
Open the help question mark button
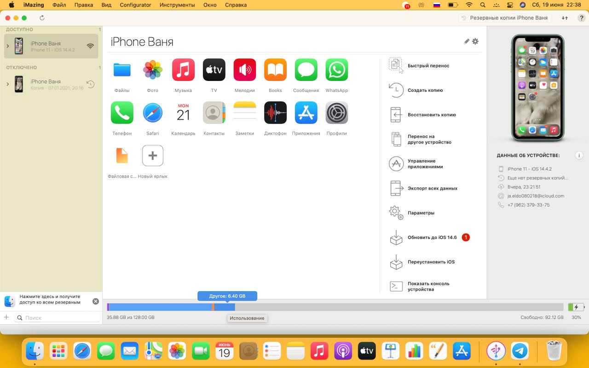[582, 18]
